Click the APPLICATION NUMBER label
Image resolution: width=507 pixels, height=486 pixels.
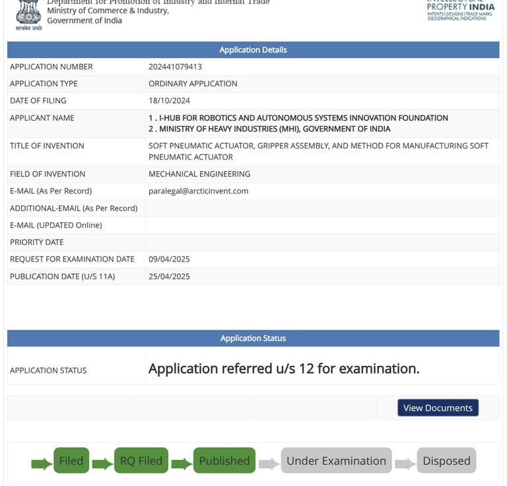click(51, 67)
